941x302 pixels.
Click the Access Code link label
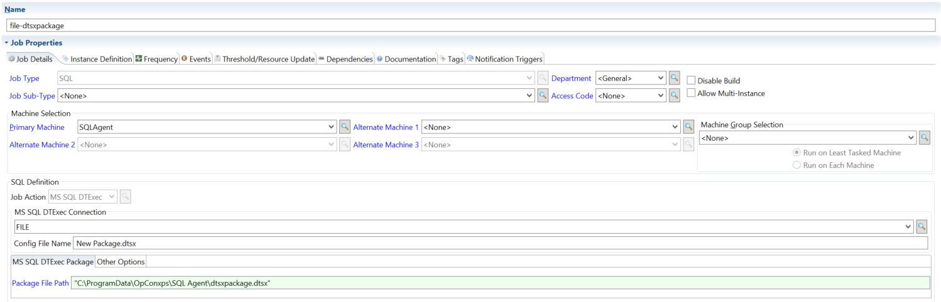572,96
